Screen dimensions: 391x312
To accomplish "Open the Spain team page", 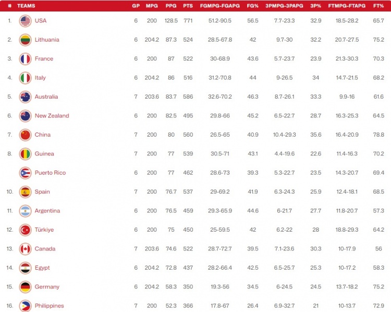I will tap(42, 192).
